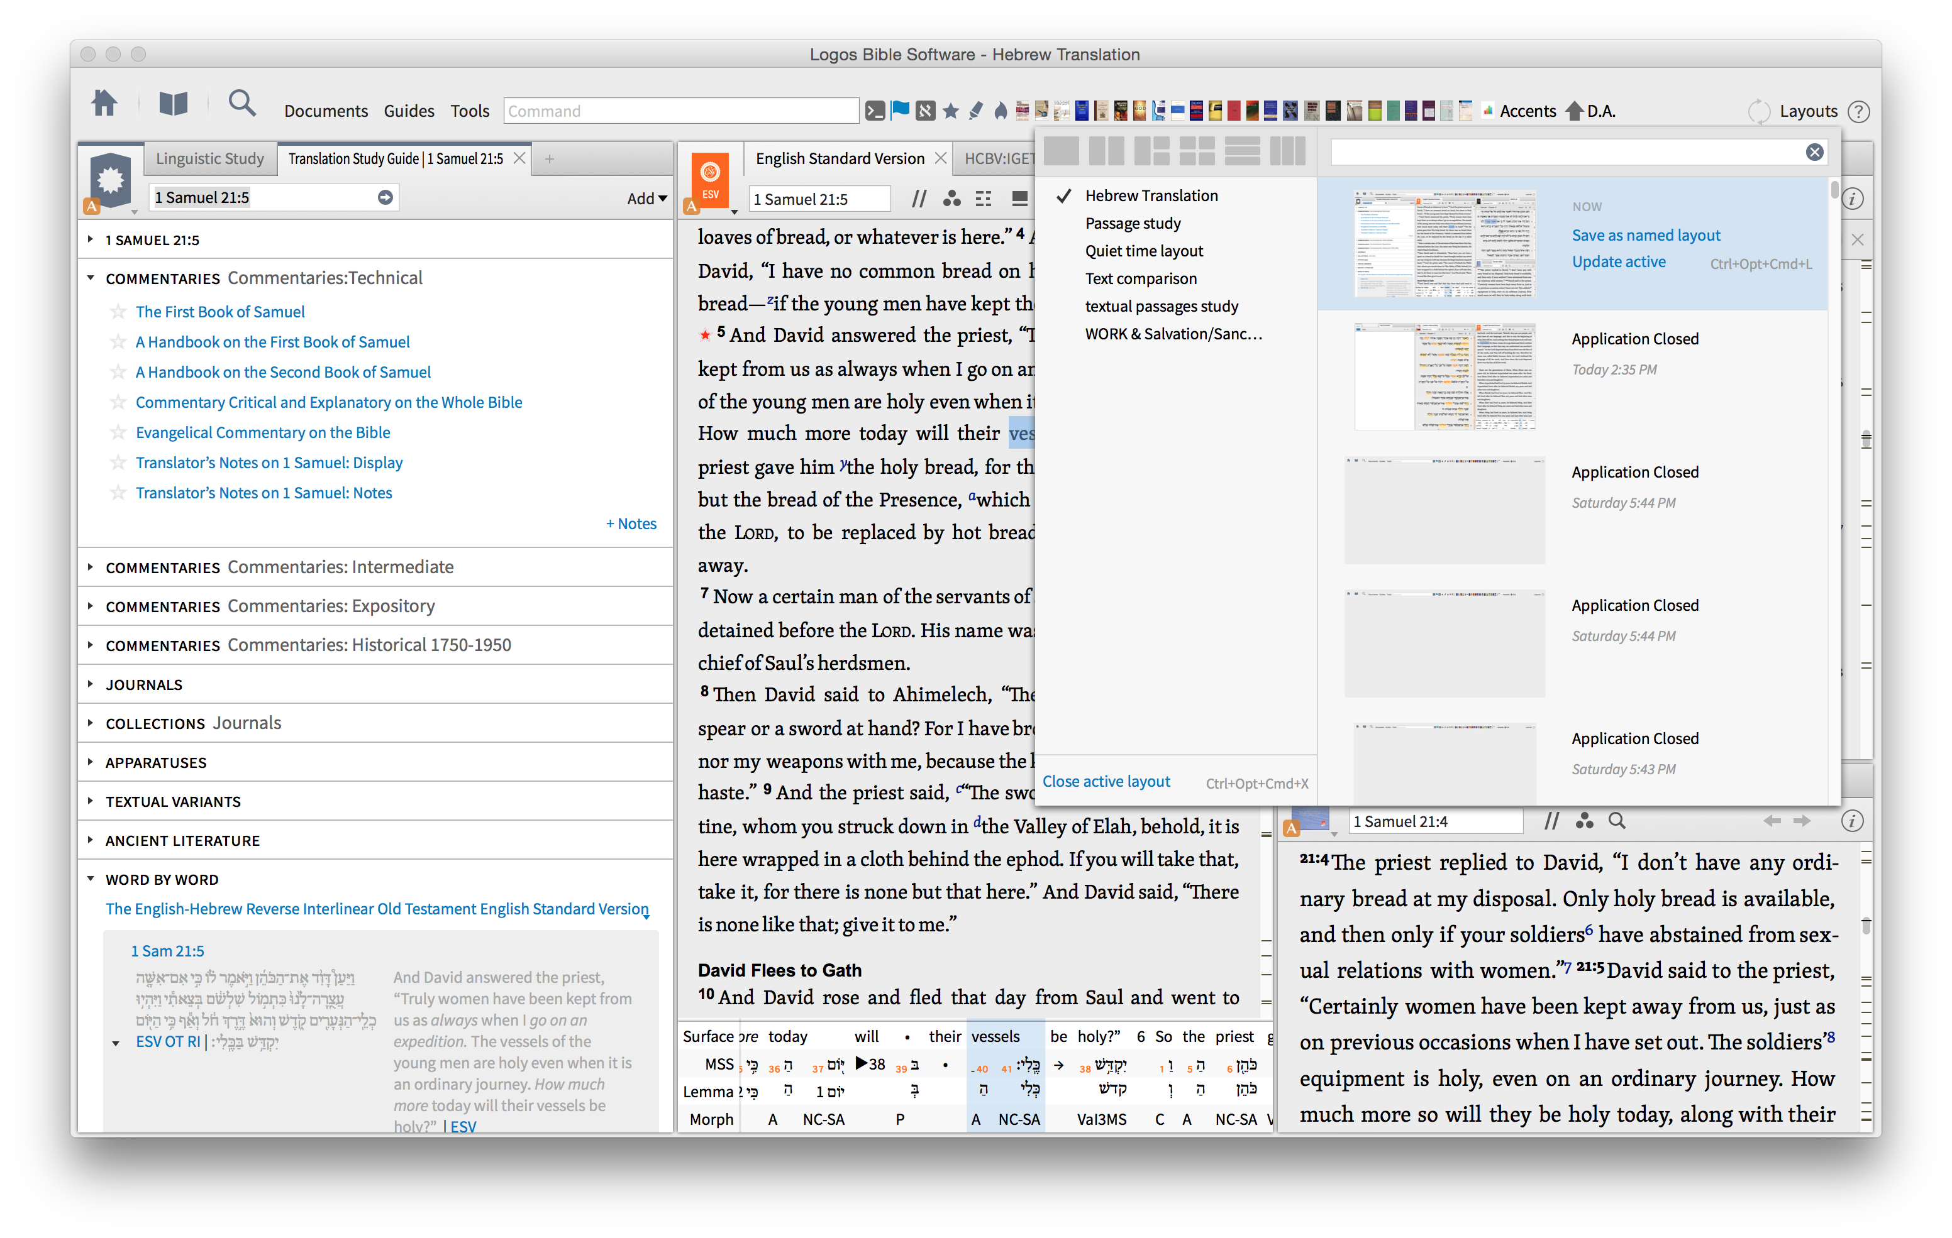
Task: Collapse the Commentaries:Technical section
Action: click(x=90, y=278)
